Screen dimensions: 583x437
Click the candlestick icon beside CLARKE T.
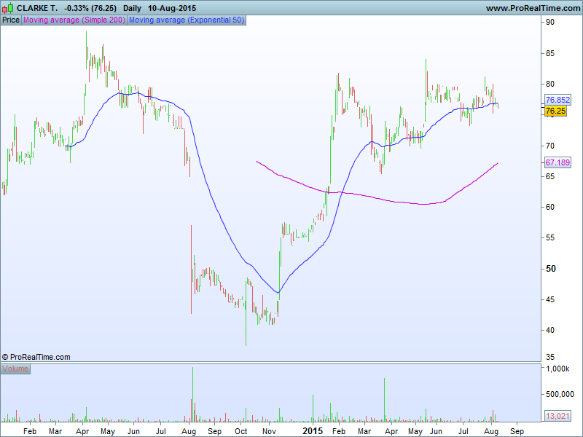coord(8,8)
